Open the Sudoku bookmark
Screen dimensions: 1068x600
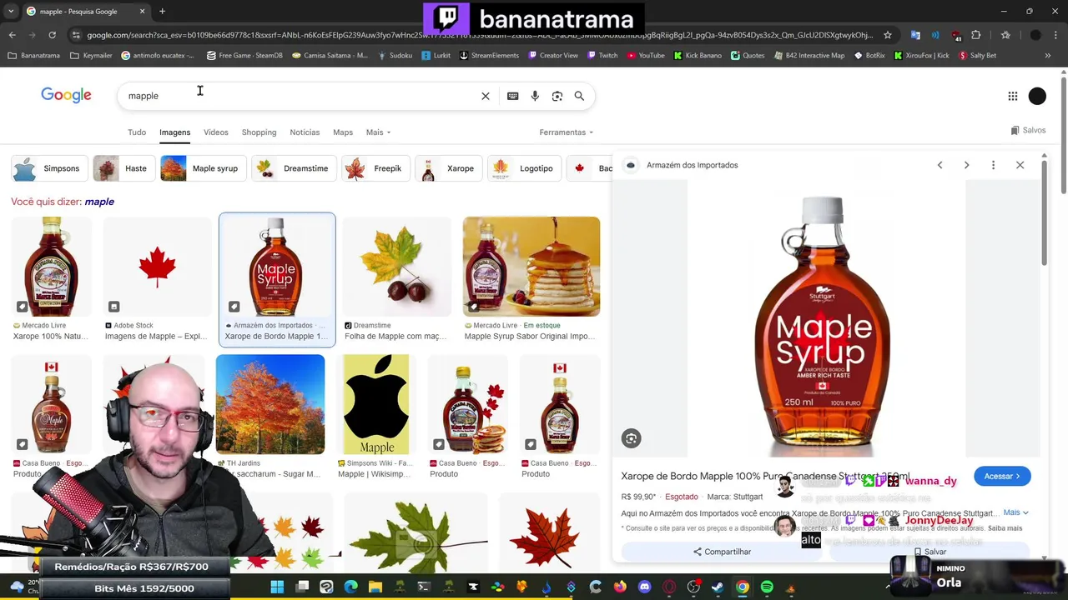coord(394,56)
